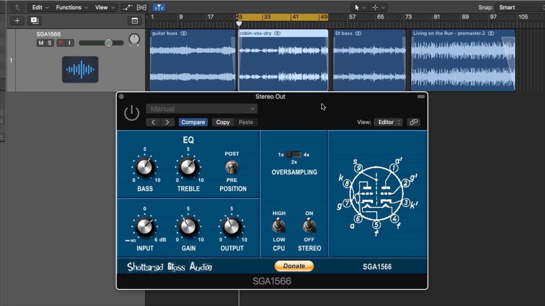Click the loop icon on robin-vox-dry region
The width and height of the screenshot is (545, 306).
tap(277, 34)
